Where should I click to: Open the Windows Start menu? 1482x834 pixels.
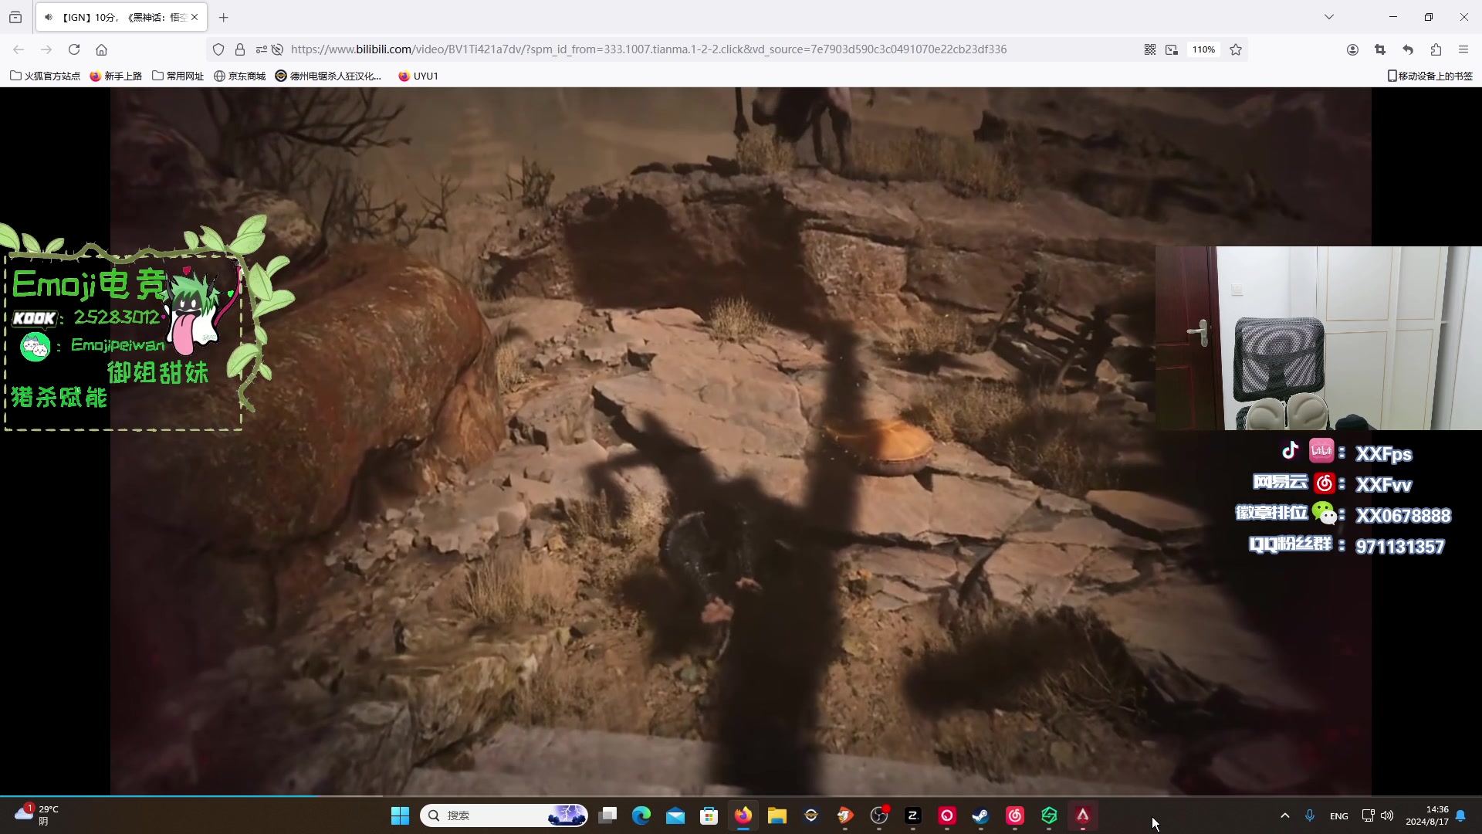click(400, 815)
